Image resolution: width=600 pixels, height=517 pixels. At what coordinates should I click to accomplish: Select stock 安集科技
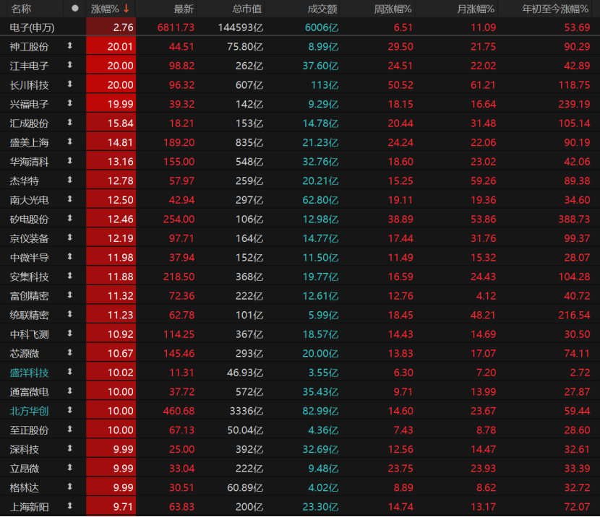[29, 277]
